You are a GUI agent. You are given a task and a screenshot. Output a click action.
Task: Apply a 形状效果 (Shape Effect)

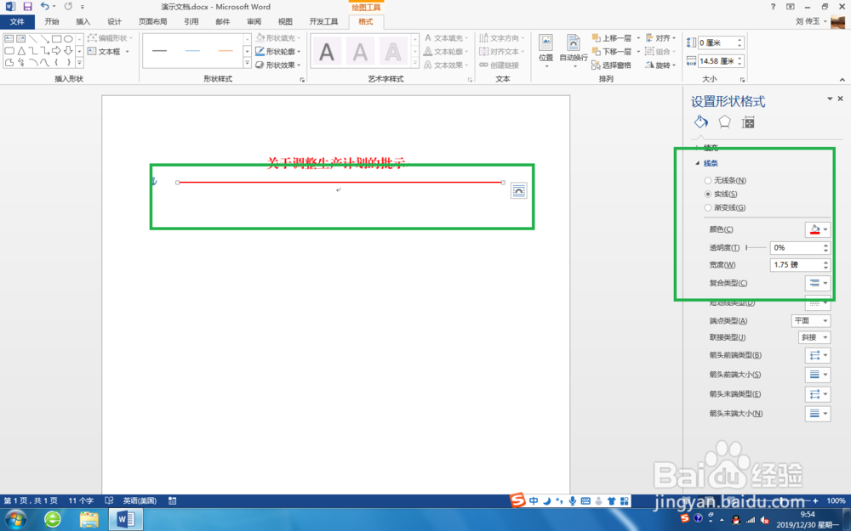[277, 65]
